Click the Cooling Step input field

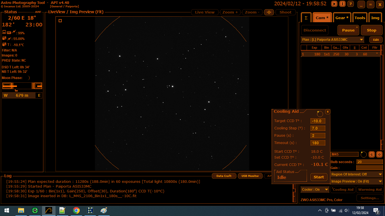tap(318, 128)
